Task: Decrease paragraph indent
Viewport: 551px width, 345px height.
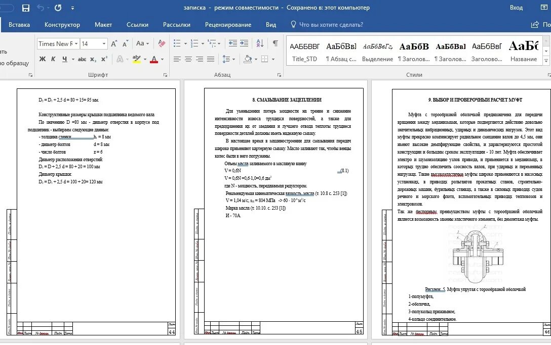Action: click(232, 43)
